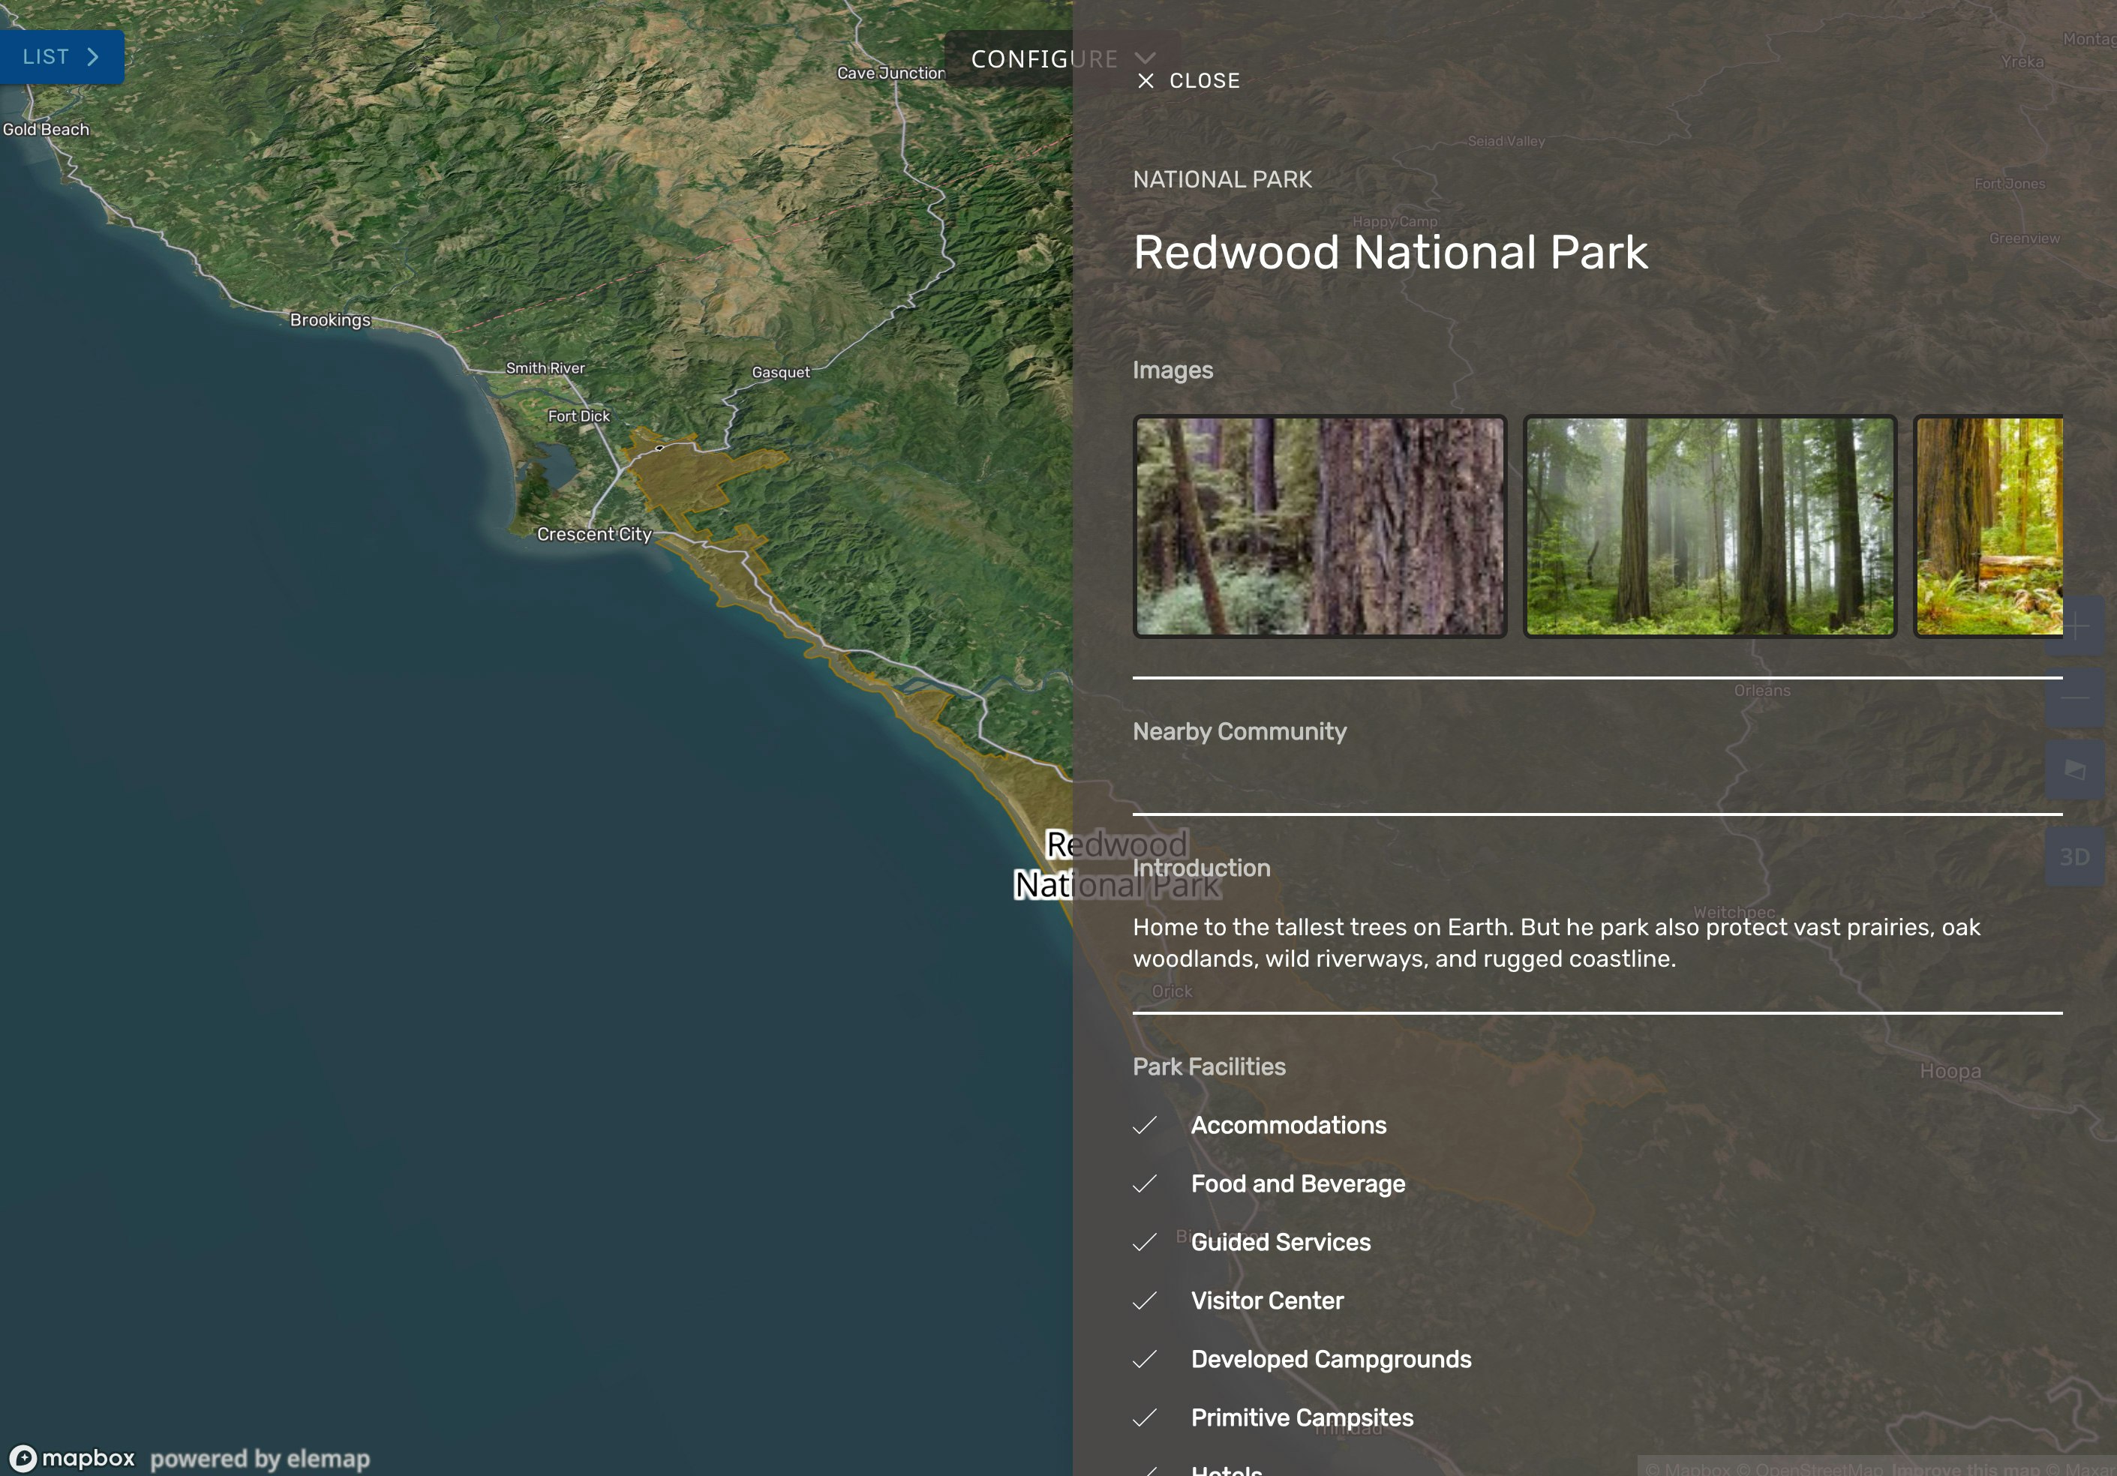Close the Redwood National Park details panel
This screenshot has width=2117, height=1476.
click(x=1188, y=81)
